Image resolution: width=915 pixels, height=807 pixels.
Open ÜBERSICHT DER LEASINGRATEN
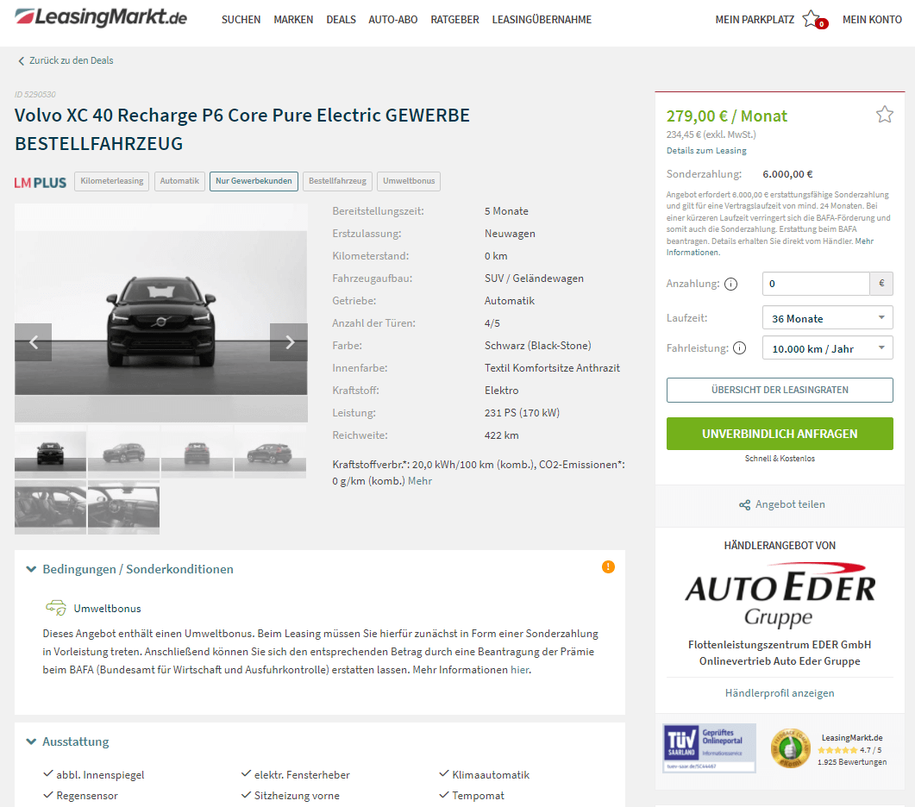pos(780,390)
